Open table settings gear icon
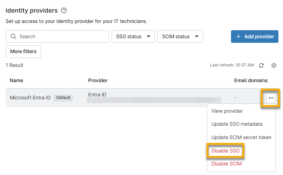 click(x=274, y=65)
